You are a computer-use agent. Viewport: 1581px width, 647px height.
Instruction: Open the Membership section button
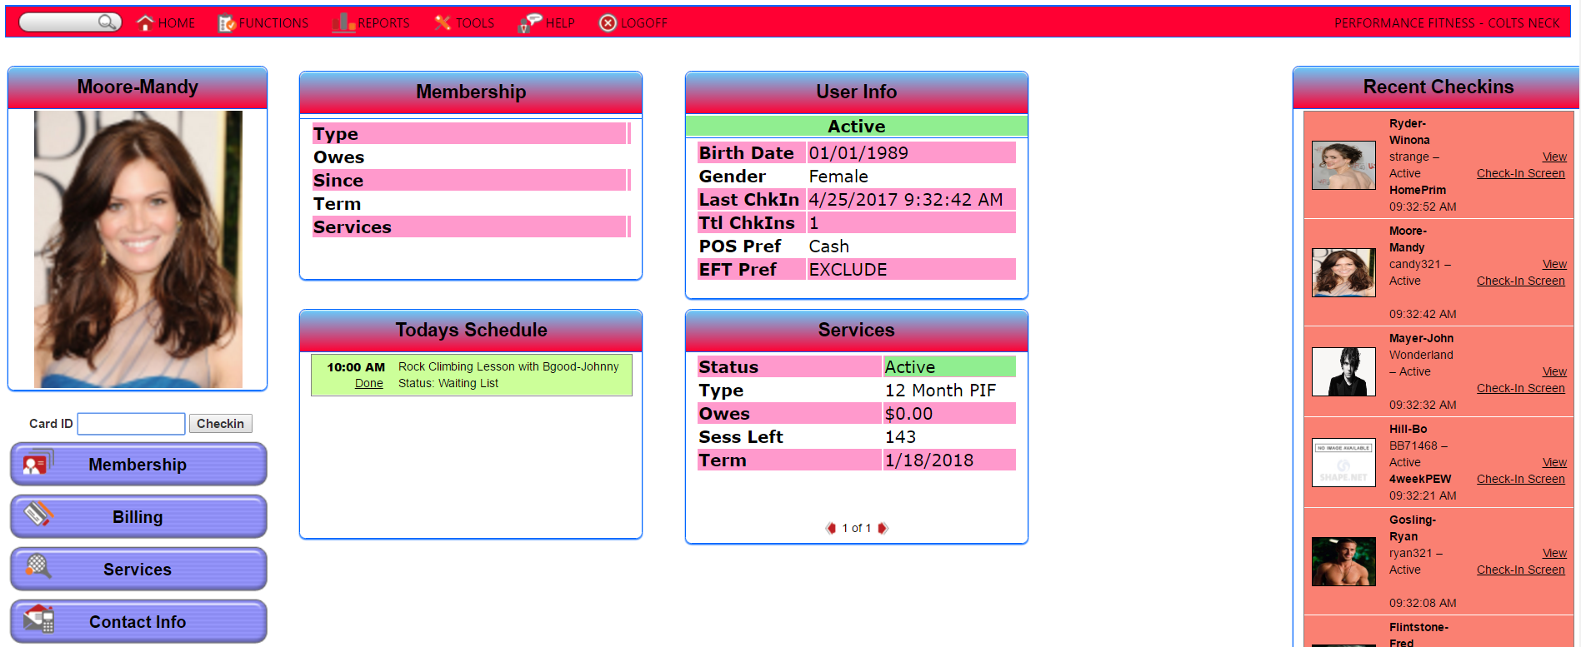click(x=138, y=465)
